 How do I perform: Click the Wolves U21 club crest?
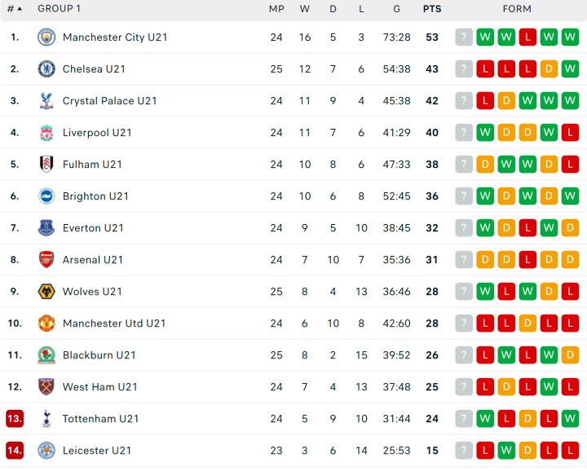point(46,292)
